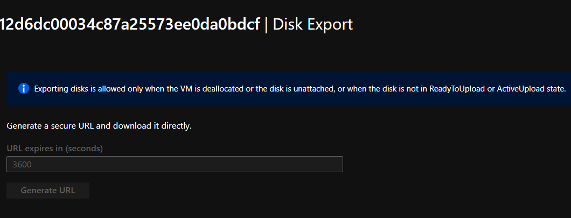The width and height of the screenshot is (571, 218).
Task: Click the vertical bar separator in the title
Action: click(x=267, y=24)
